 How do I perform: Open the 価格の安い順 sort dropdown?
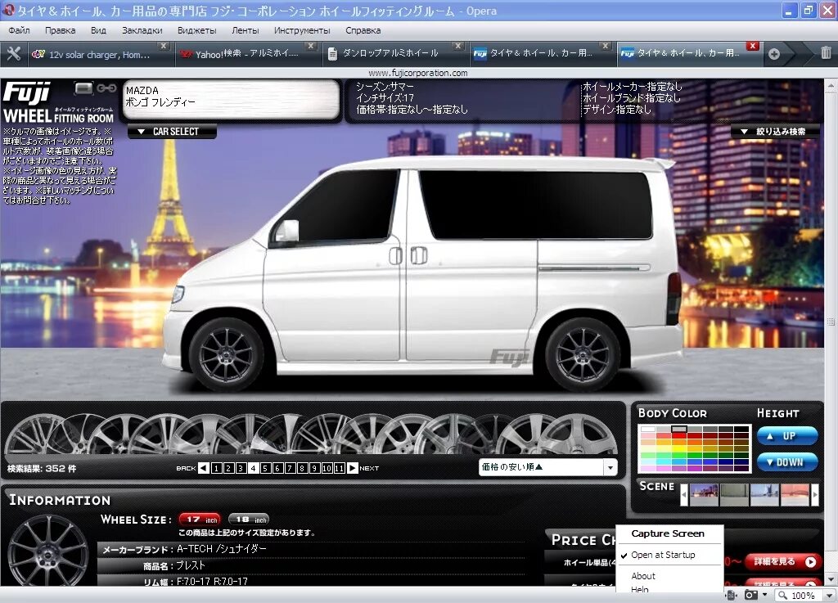point(547,467)
